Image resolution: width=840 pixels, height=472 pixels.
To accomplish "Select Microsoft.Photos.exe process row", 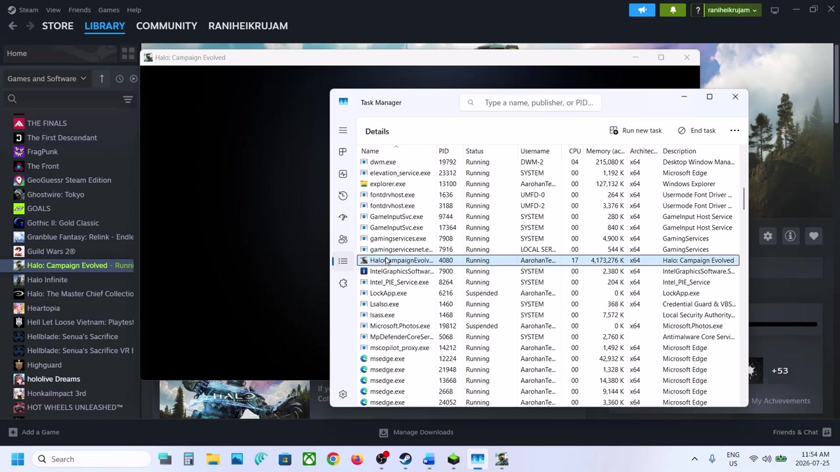I will point(548,326).
